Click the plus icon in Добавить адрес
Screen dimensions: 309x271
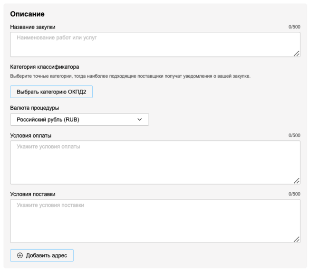20,255
